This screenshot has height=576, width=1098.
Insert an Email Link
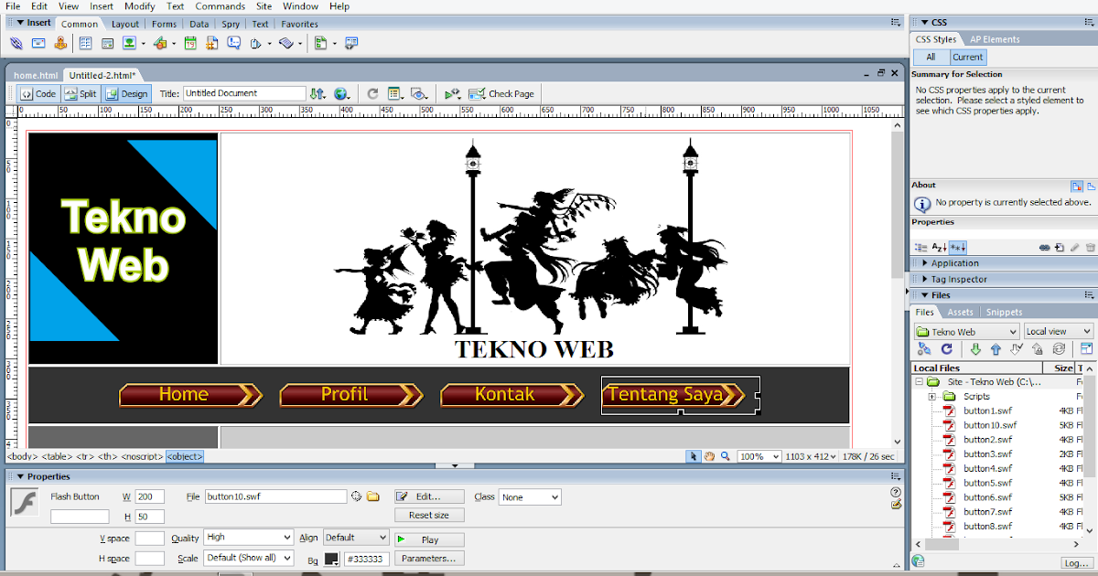click(x=38, y=43)
